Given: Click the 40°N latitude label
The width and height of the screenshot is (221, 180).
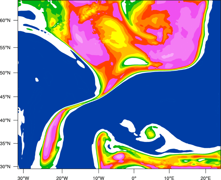Looking at the screenshot, I should coord(5,120).
